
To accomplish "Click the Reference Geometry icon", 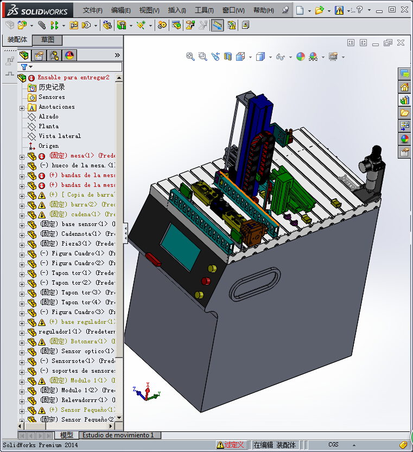I will 141,26.
